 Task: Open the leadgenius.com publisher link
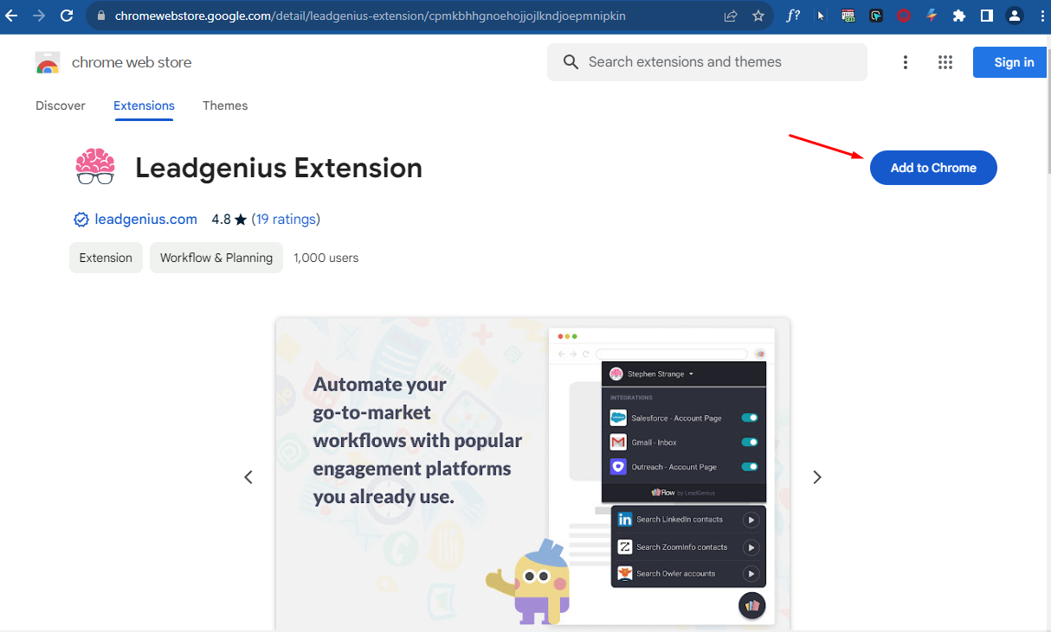click(x=146, y=220)
